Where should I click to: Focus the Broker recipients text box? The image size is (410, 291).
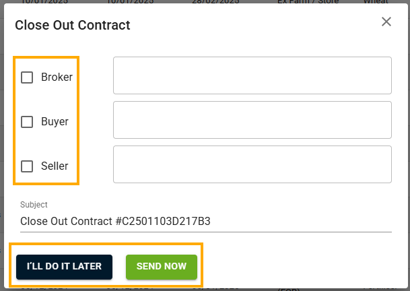point(252,75)
